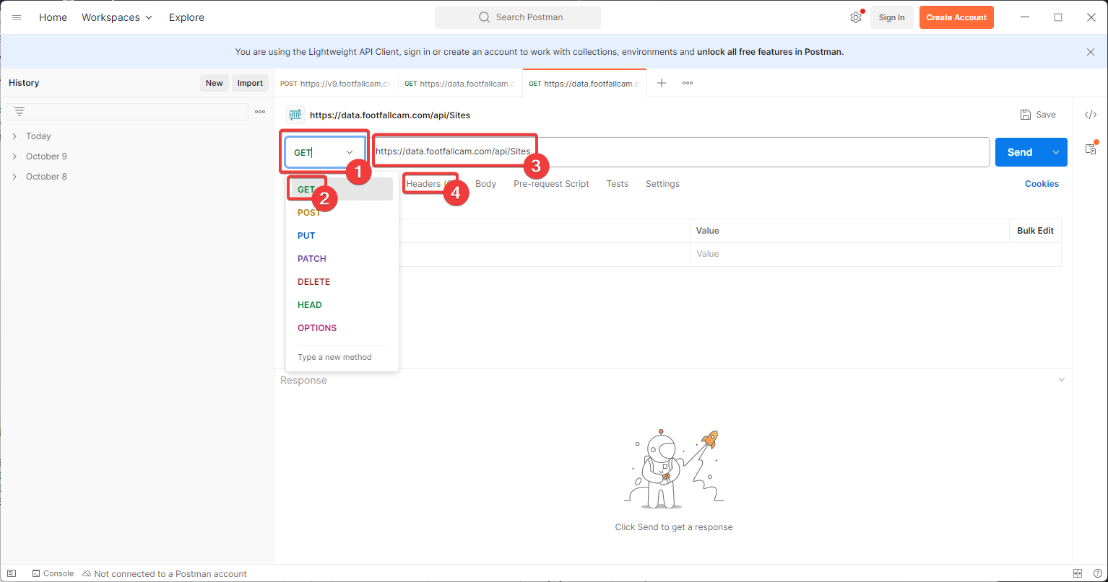Screen dimensions: 1108x582
Task: Switch to the Body tab
Action: point(485,184)
